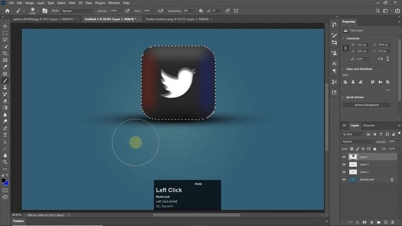Select the Move tool
Image resolution: width=402 pixels, height=226 pixels.
pyautogui.click(x=5, y=26)
